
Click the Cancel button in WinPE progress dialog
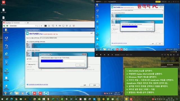click(80, 65)
